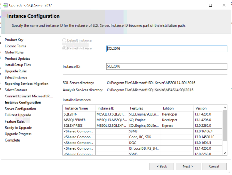Viewport: 232px width, 175px height.
Task: Go to Server Configuration step
Action: 20,109
